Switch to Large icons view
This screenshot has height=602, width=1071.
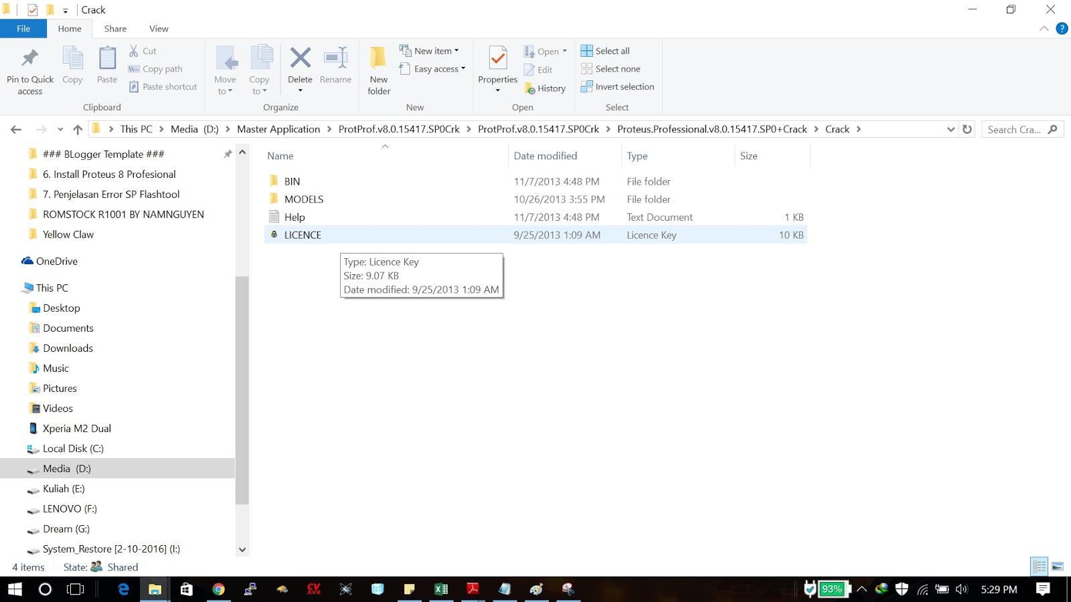click(1058, 567)
